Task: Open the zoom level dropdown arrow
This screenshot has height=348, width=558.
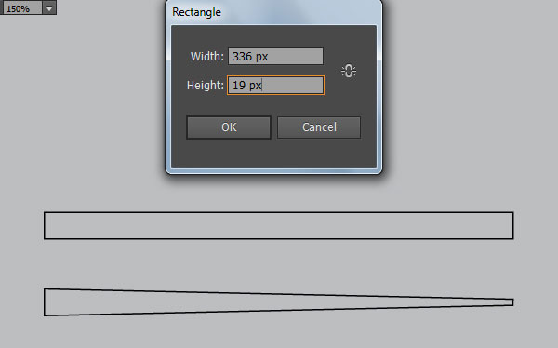Action: pyautogui.click(x=49, y=7)
